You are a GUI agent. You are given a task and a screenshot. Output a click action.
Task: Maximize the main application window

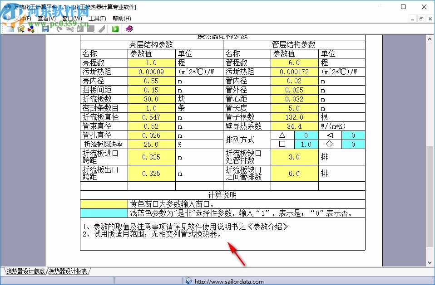coord(403,7)
